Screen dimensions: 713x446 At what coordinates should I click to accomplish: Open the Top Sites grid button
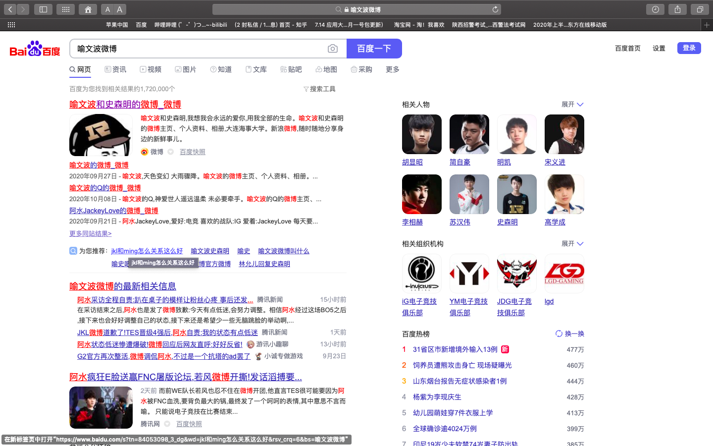click(65, 9)
